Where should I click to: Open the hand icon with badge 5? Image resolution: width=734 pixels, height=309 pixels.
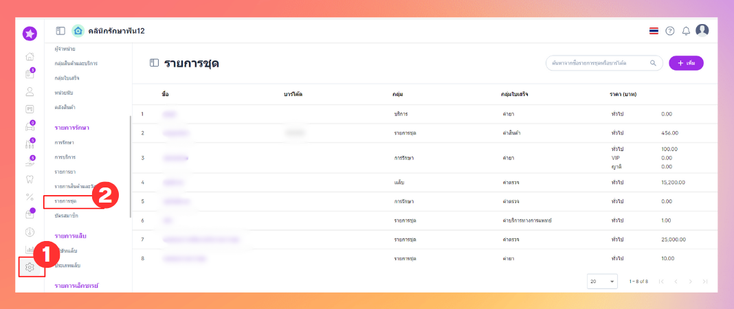pos(30,161)
